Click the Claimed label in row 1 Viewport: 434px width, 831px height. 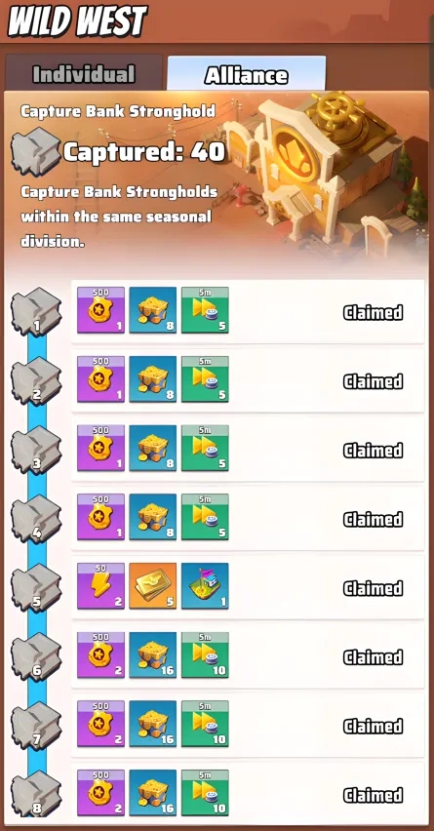click(374, 313)
